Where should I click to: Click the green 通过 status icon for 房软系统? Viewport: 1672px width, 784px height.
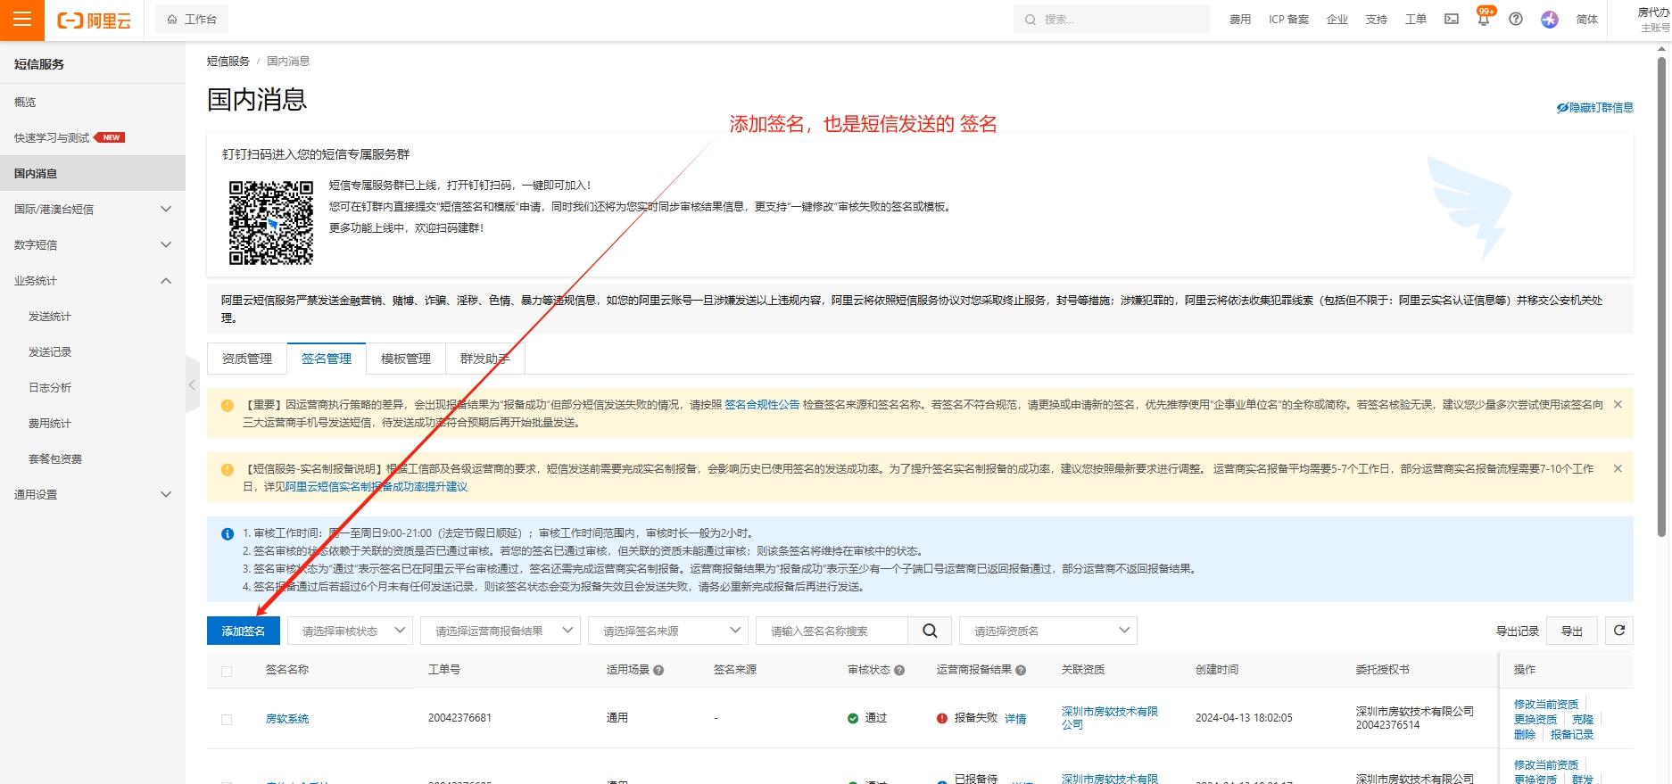[853, 718]
